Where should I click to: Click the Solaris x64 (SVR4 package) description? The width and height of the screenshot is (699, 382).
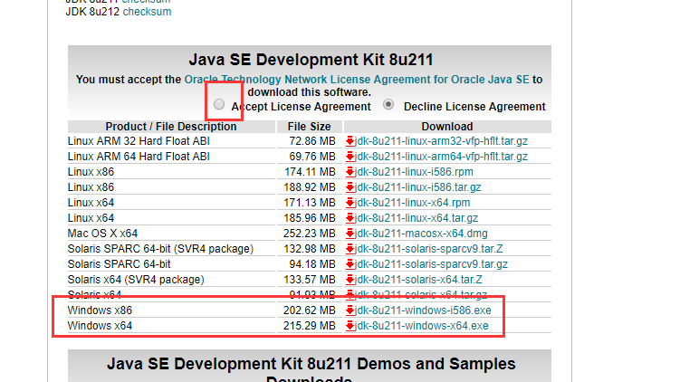136,280
